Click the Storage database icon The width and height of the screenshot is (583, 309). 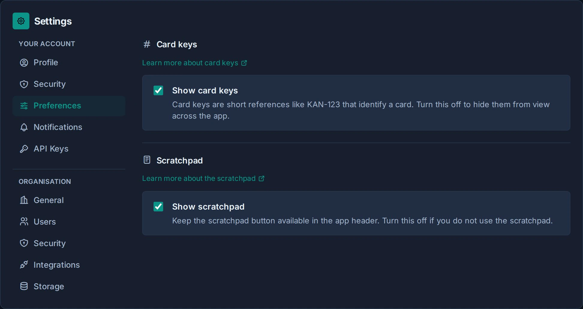pos(24,286)
